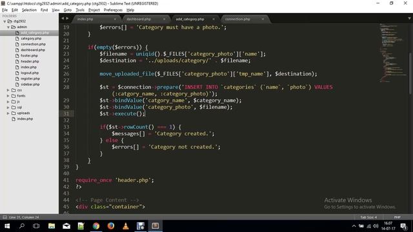Viewport: 413px width, 232px height.
Task: Open the Tools menu
Action: (x=80, y=10)
